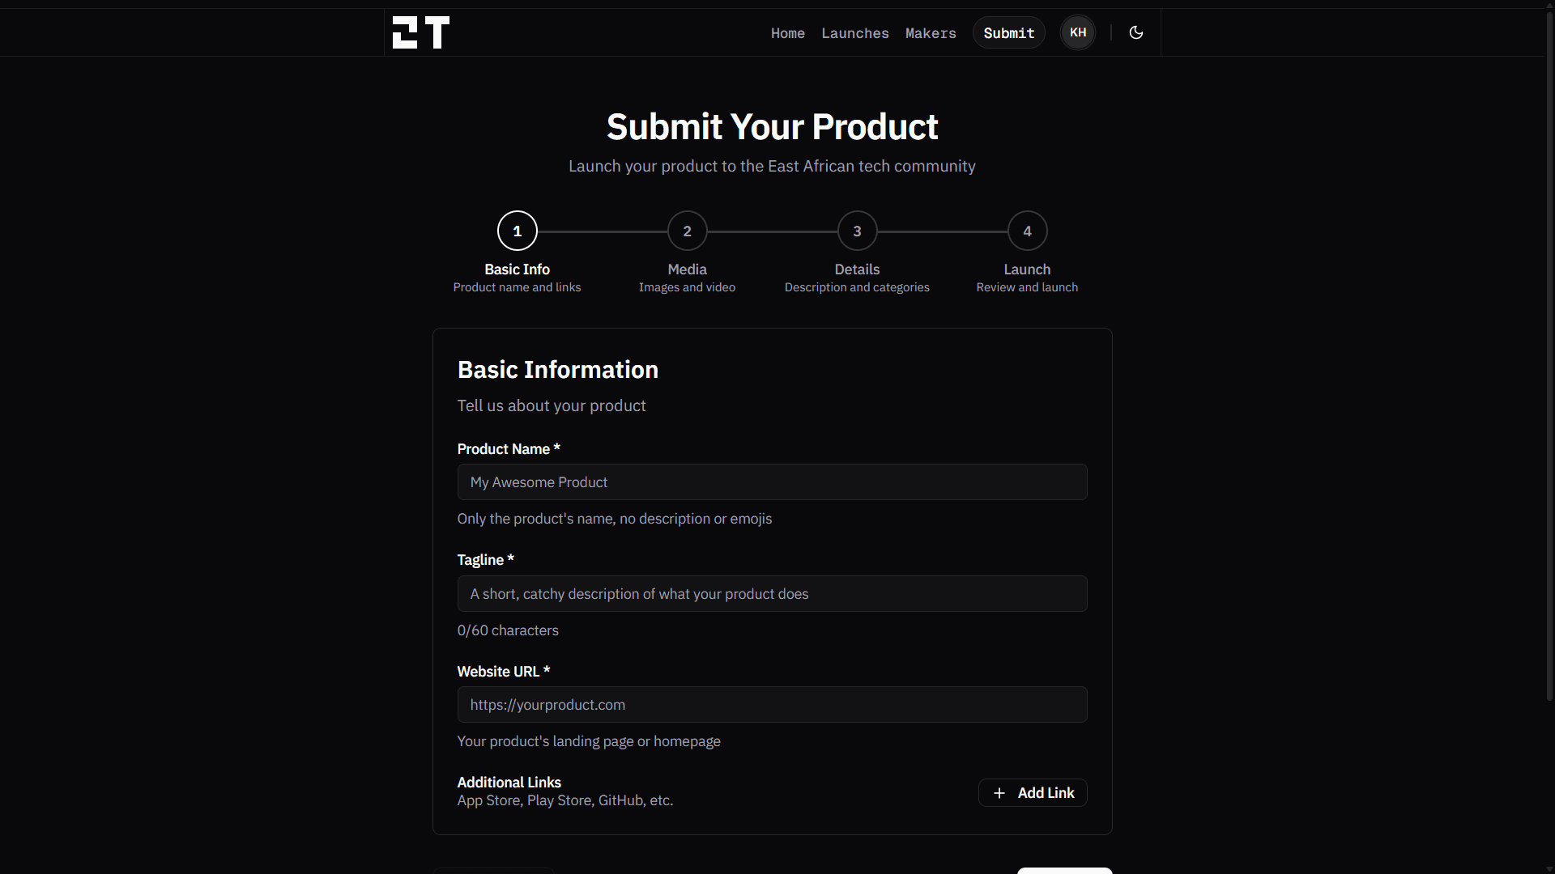Select step 3 Details circle
This screenshot has height=874, width=1555.
pos(857,231)
